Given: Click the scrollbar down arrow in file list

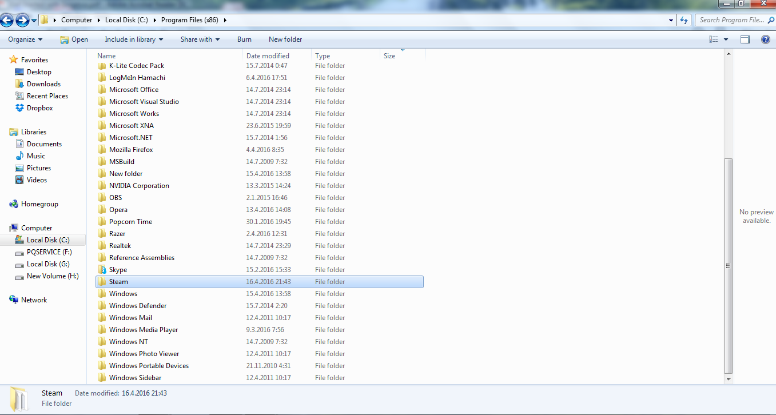Looking at the screenshot, I should (728, 378).
